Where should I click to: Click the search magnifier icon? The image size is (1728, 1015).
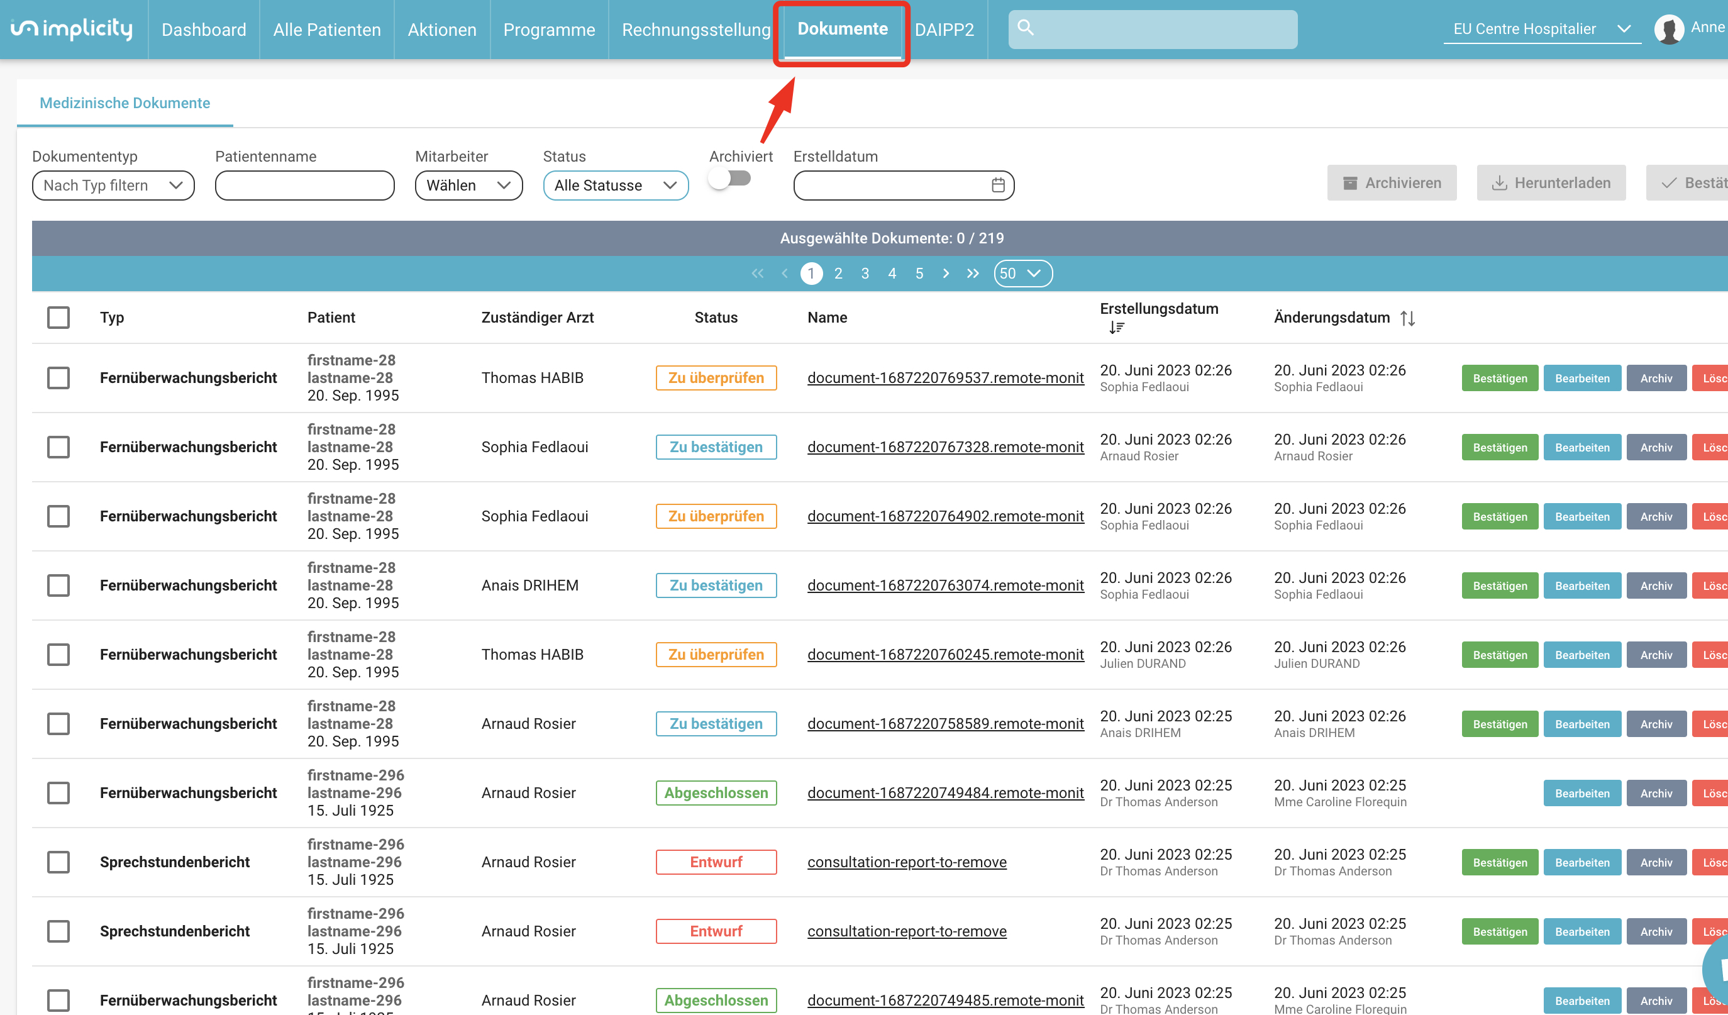[x=1025, y=28]
